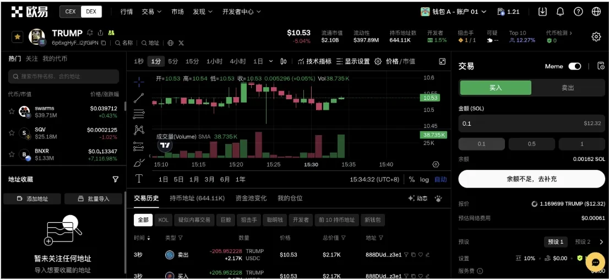The height and width of the screenshot is (279, 609).
Task: Expand the 开发者中心 dropdown menu
Action: click(242, 12)
